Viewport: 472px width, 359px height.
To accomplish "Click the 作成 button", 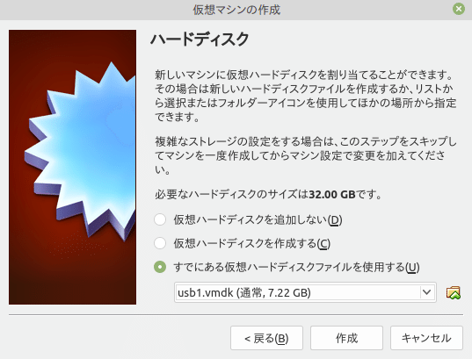I will [347, 338].
